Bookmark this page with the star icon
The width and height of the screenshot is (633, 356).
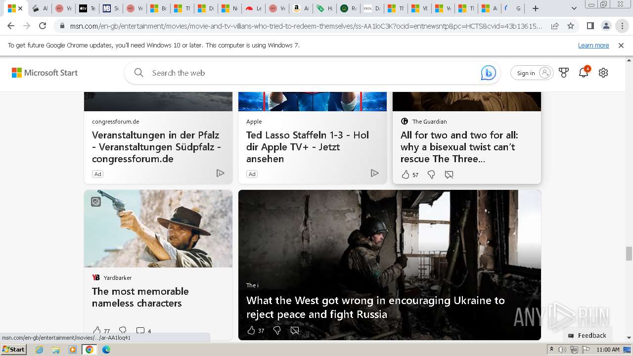(571, 26)
